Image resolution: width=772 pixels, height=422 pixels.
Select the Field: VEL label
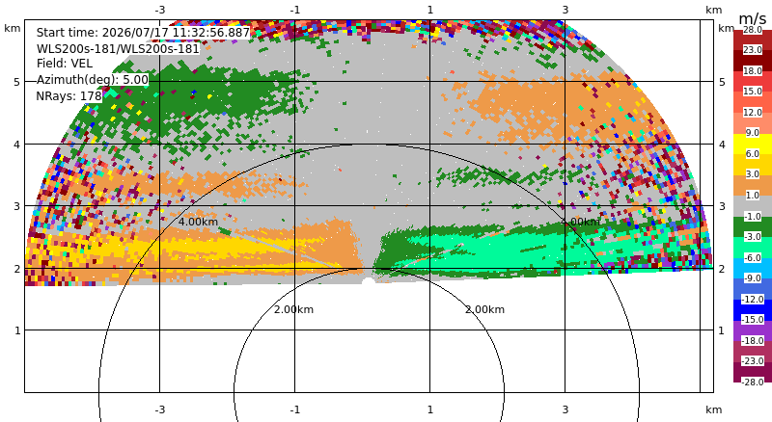coord(65,64)
